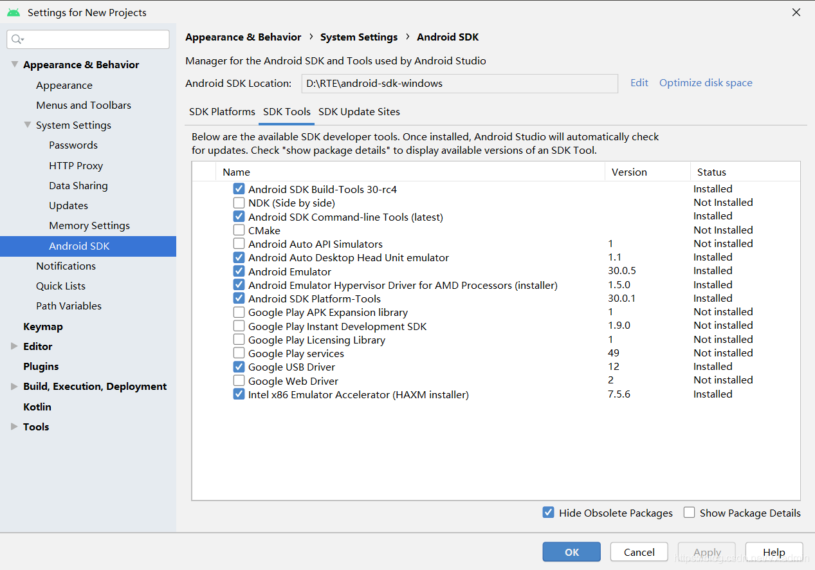Check Google Play APK Expansion library
This screenshot has width=815, height=570.
point(239,312)
